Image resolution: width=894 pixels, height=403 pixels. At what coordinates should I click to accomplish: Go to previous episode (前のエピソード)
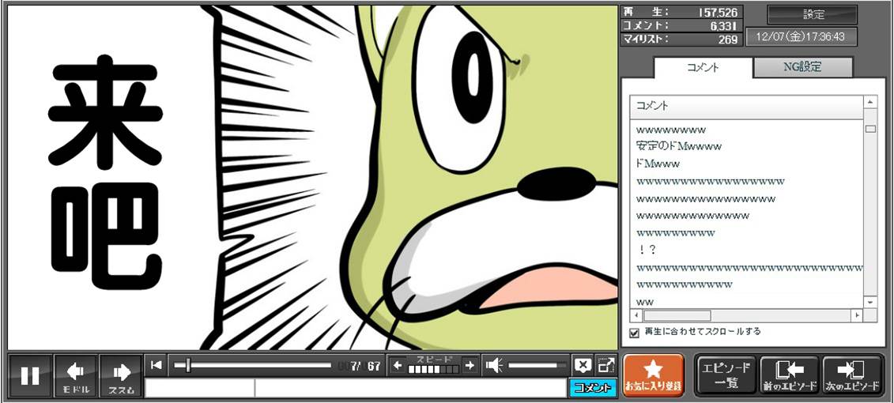click(789, 375)
